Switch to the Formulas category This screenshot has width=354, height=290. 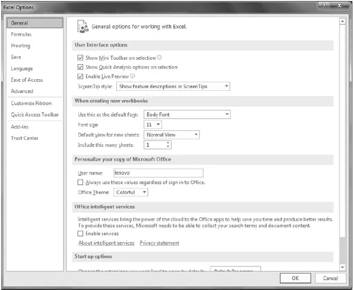[21, 34]
